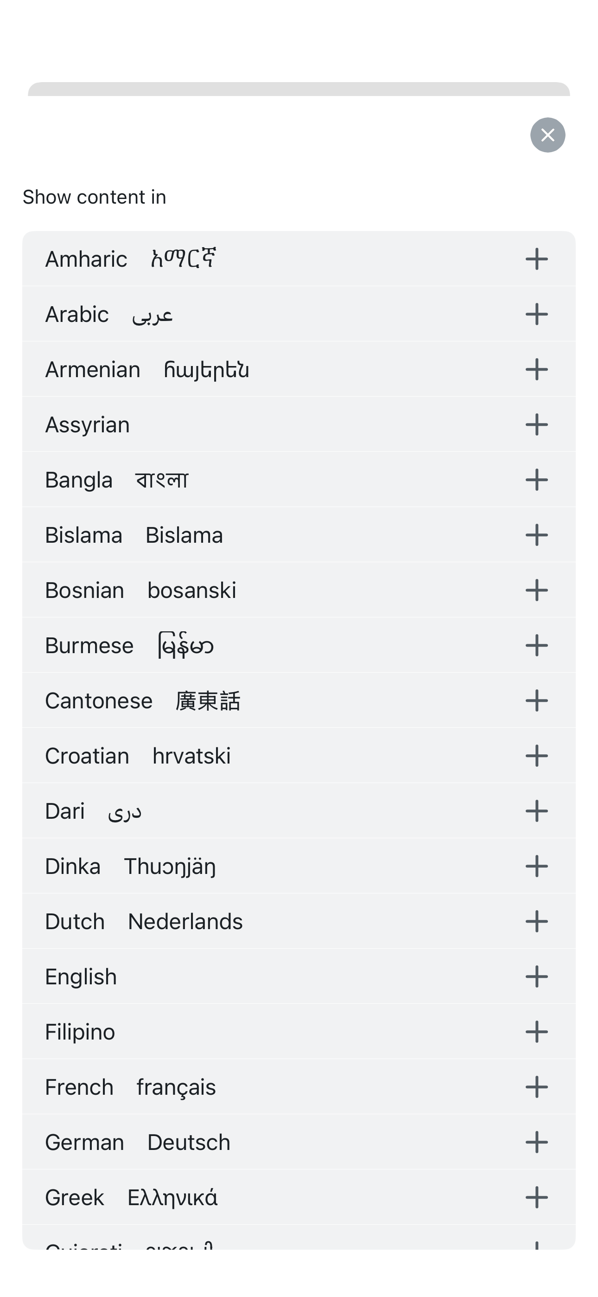
Task: Close the language selection dialog
Action: coord(547,135)
